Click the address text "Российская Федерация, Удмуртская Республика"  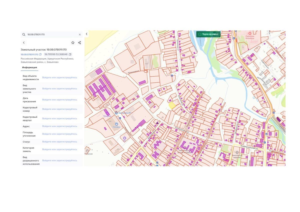[47, 59]
